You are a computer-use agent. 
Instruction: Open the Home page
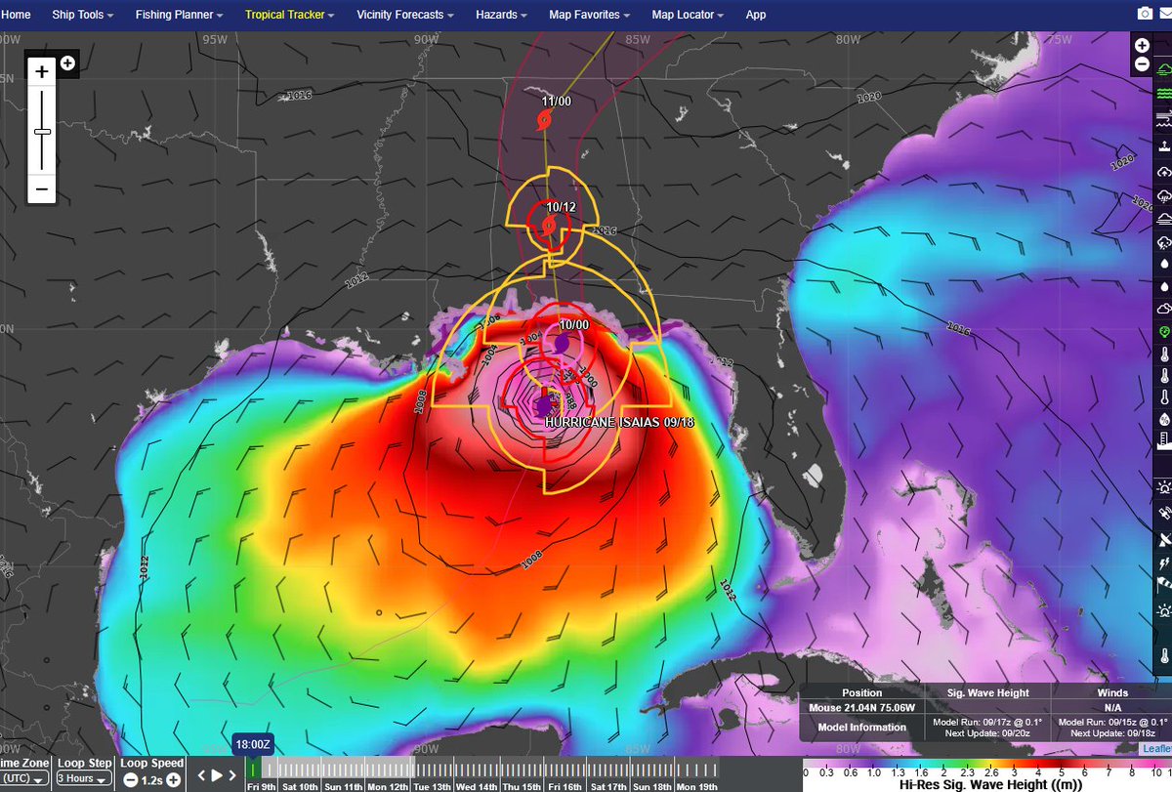(16, 15)
